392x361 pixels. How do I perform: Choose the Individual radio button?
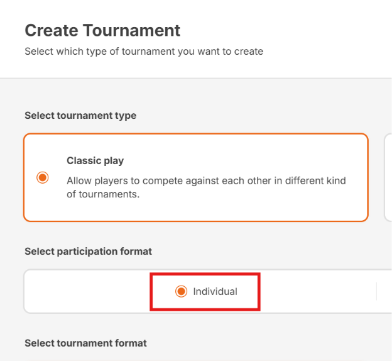pyautogui.click(x=182, y=291)
